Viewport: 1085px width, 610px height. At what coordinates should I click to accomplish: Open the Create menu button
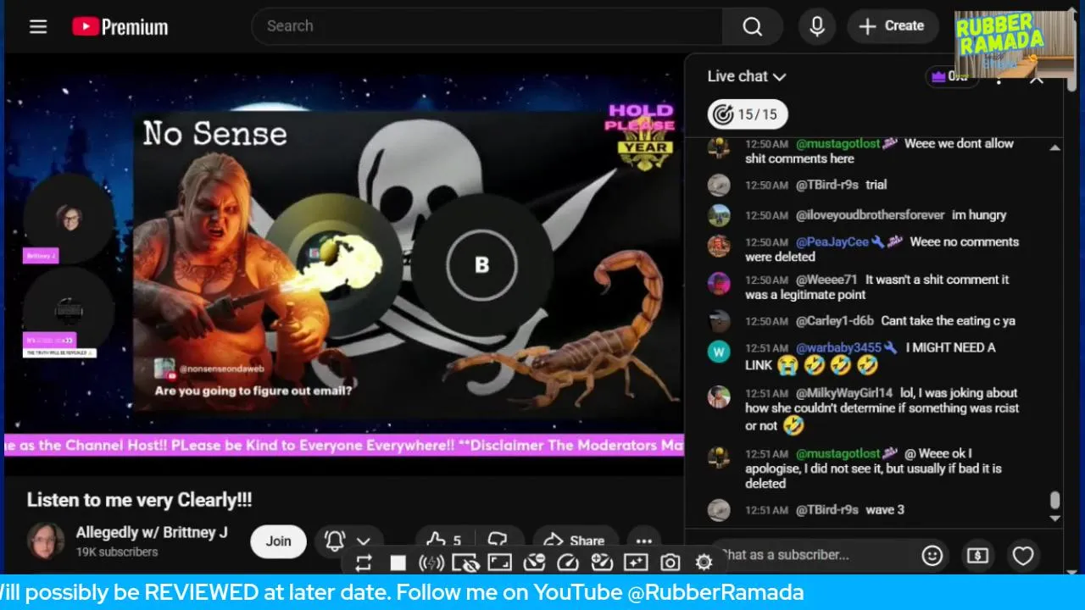tap(893, 26)
